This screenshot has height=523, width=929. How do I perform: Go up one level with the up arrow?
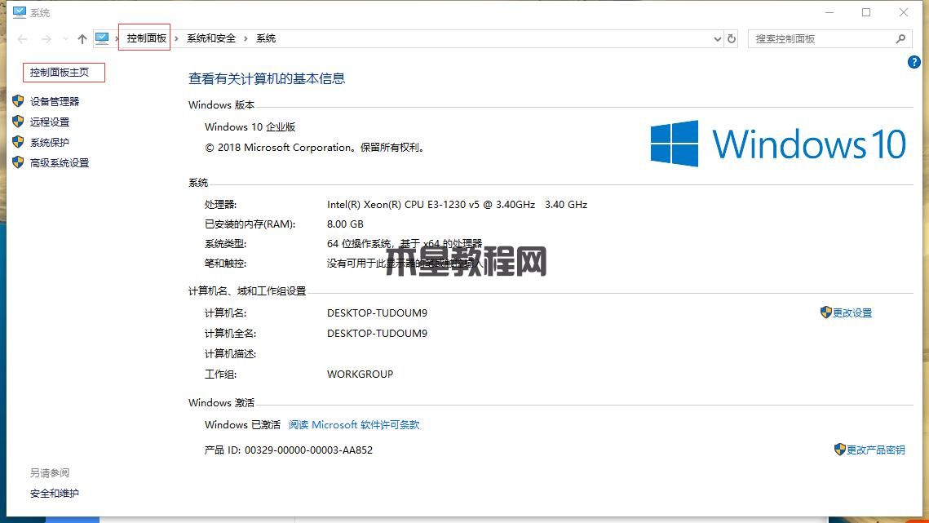pos(82,39)
